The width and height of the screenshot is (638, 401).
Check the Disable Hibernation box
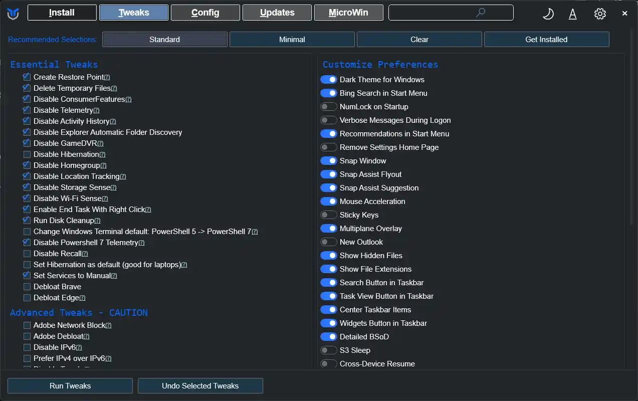(x=27, y=154)
